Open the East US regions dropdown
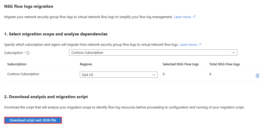262x133 pixels. (119, 75)
